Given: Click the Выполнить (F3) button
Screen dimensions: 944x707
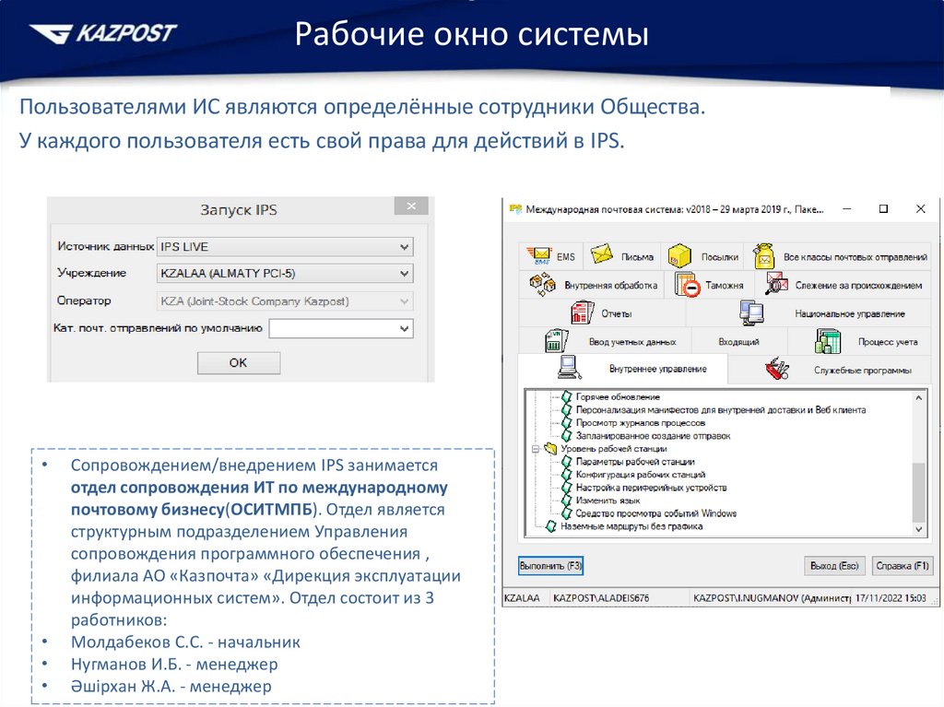Looking at the screenshot, I should (550, 565).
